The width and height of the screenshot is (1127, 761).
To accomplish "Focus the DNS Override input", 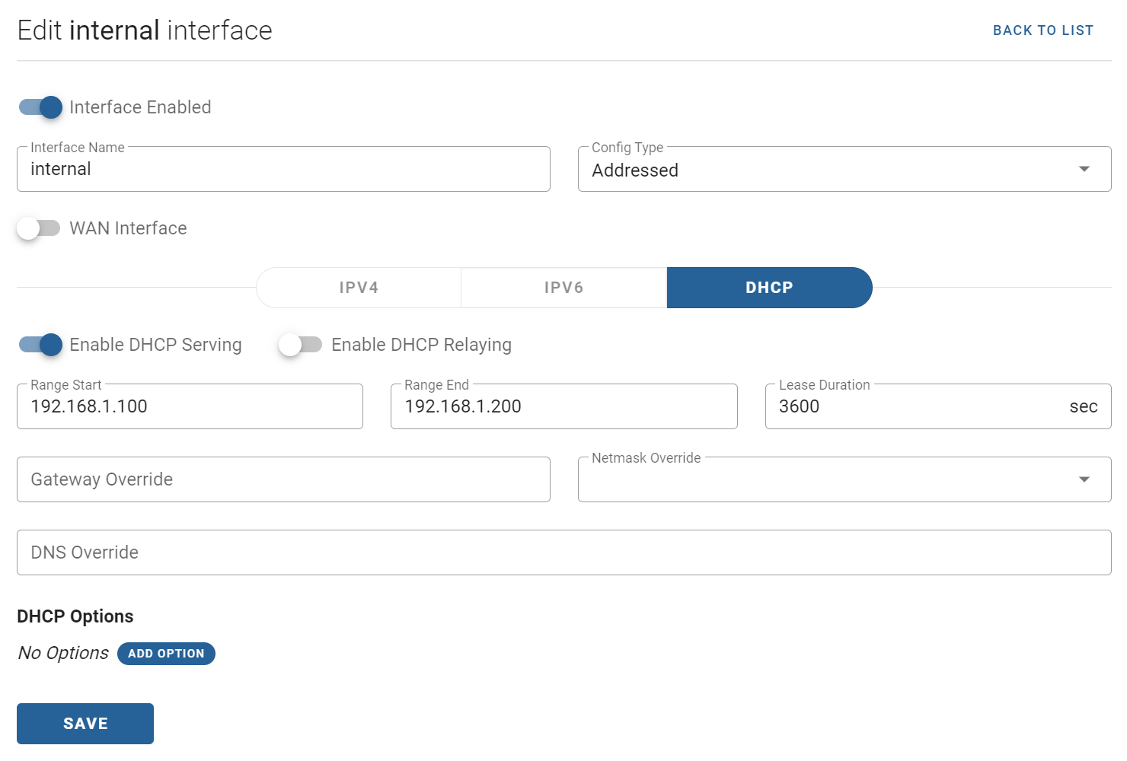I will pyautogui.click(x=563, y=552).
